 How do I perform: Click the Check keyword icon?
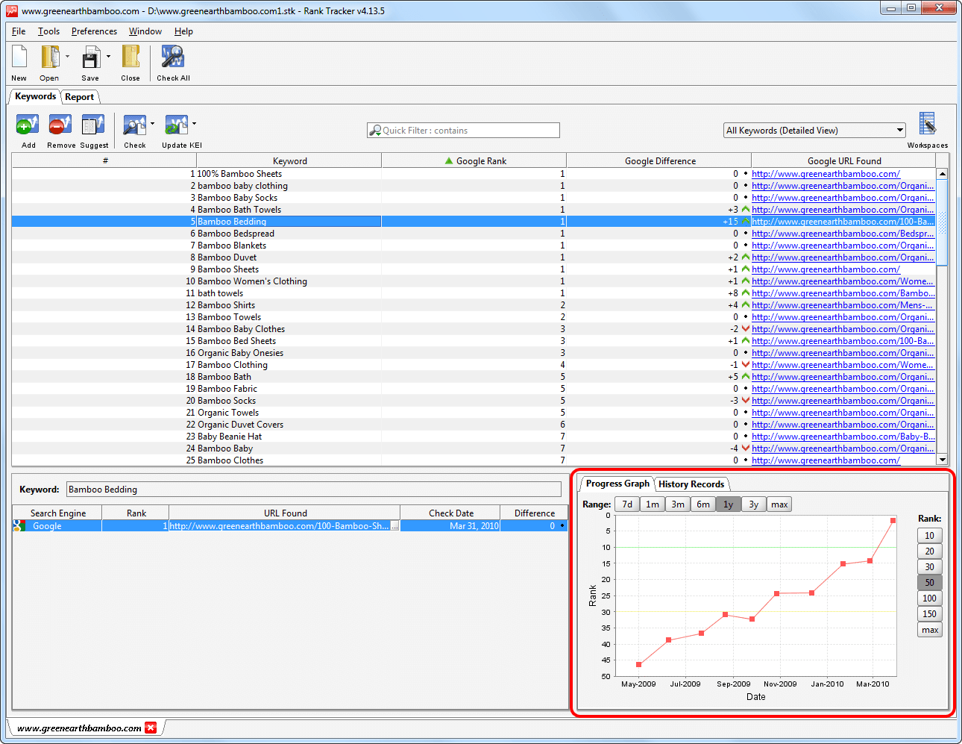tap(135, 125)
